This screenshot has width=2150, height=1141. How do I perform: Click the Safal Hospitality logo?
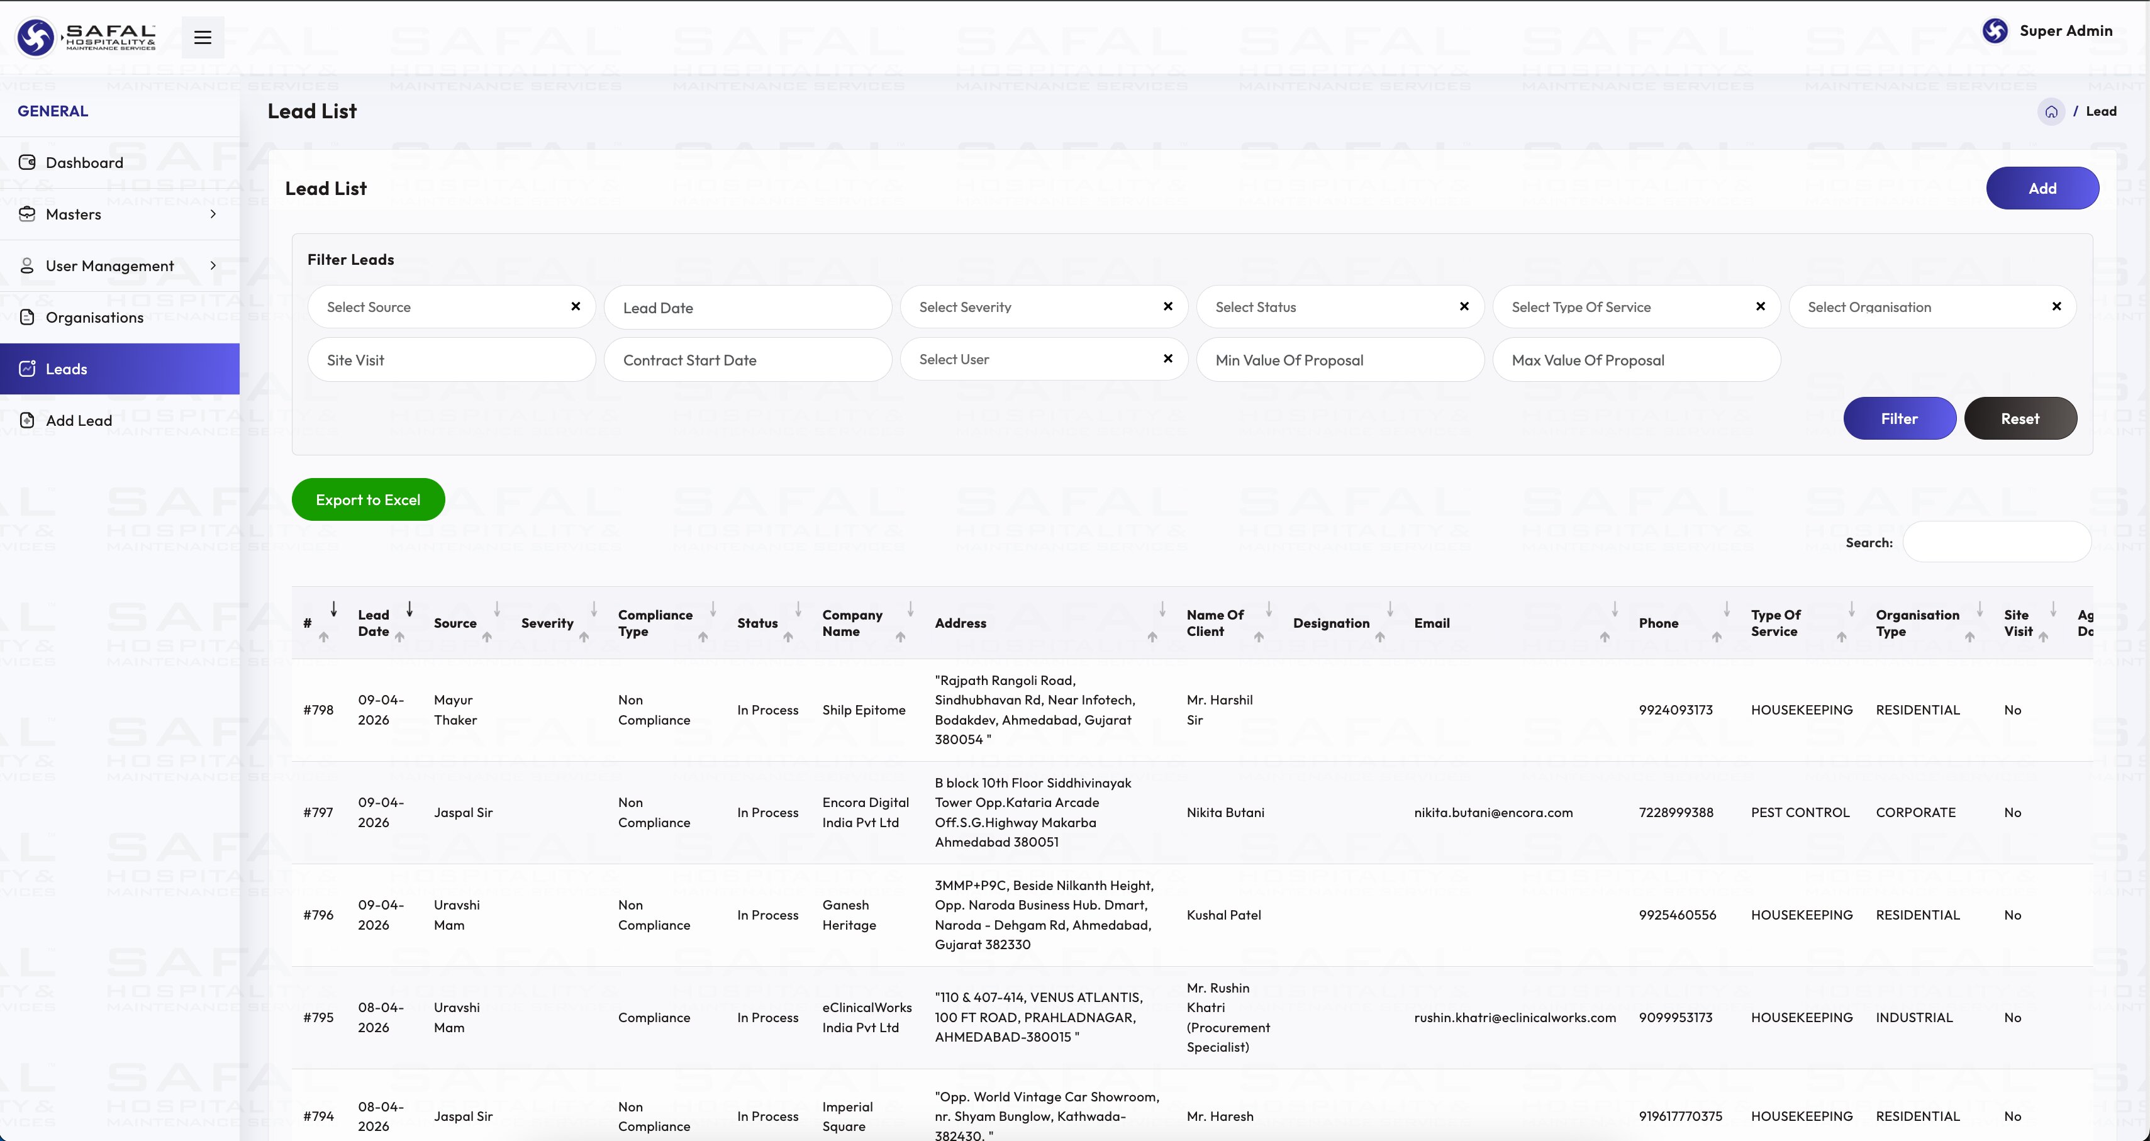tap(86, 36)
